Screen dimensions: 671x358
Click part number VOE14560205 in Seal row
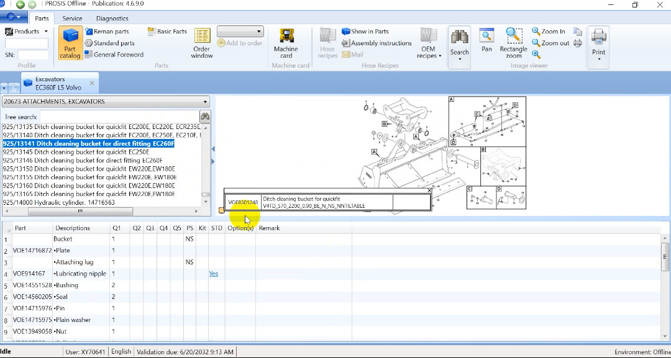coord(32,297)
